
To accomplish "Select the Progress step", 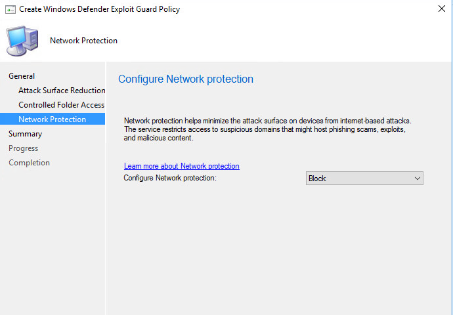I will [x=23, y=148].
